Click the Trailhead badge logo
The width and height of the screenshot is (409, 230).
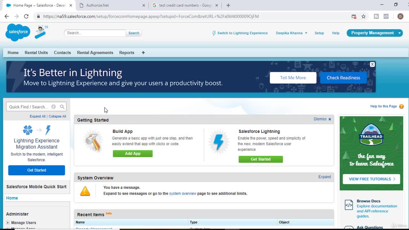pyautogui.click(x=371, y=134)
